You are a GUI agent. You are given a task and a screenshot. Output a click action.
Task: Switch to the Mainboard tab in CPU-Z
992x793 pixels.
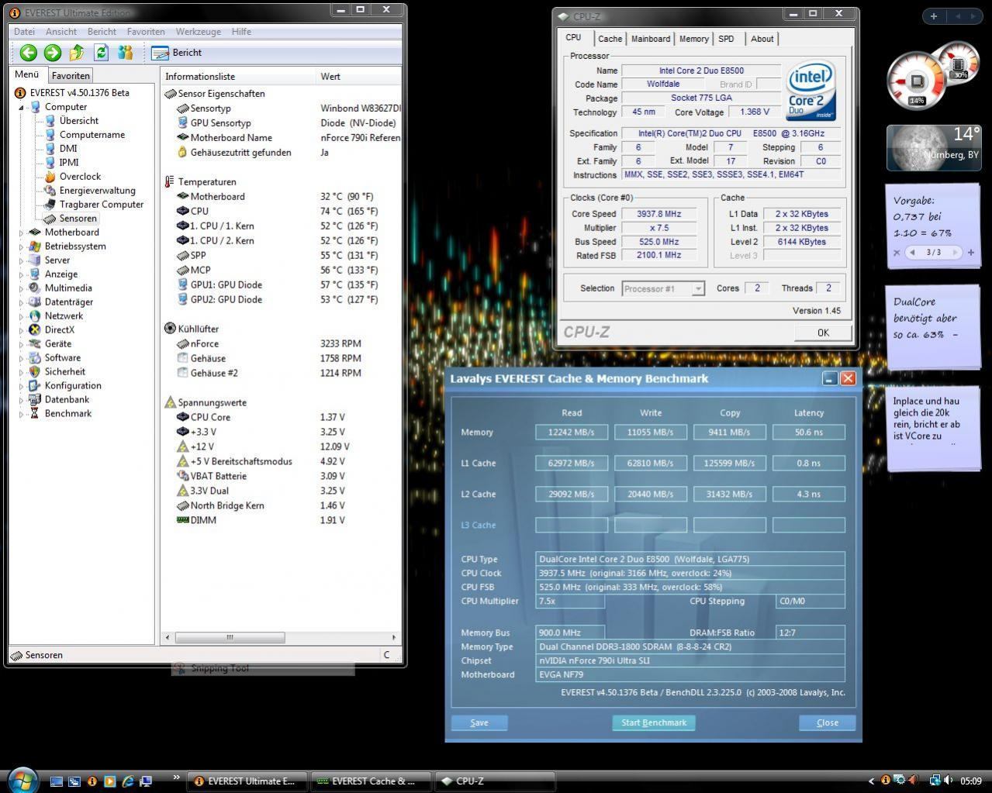651,39
